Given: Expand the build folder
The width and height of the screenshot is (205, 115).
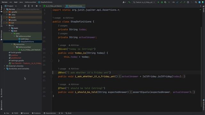Looking at the screenshot, I should click(x=7, y=17).
